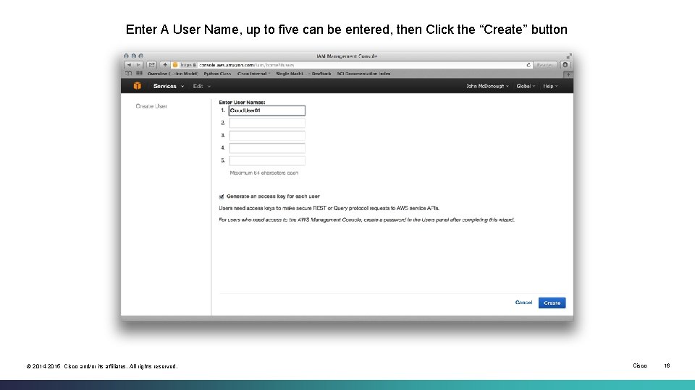Viewport: 695px width, 390px height.
Task: Open the downloads icon right of Reader
Action: click(x=565, y=65)
